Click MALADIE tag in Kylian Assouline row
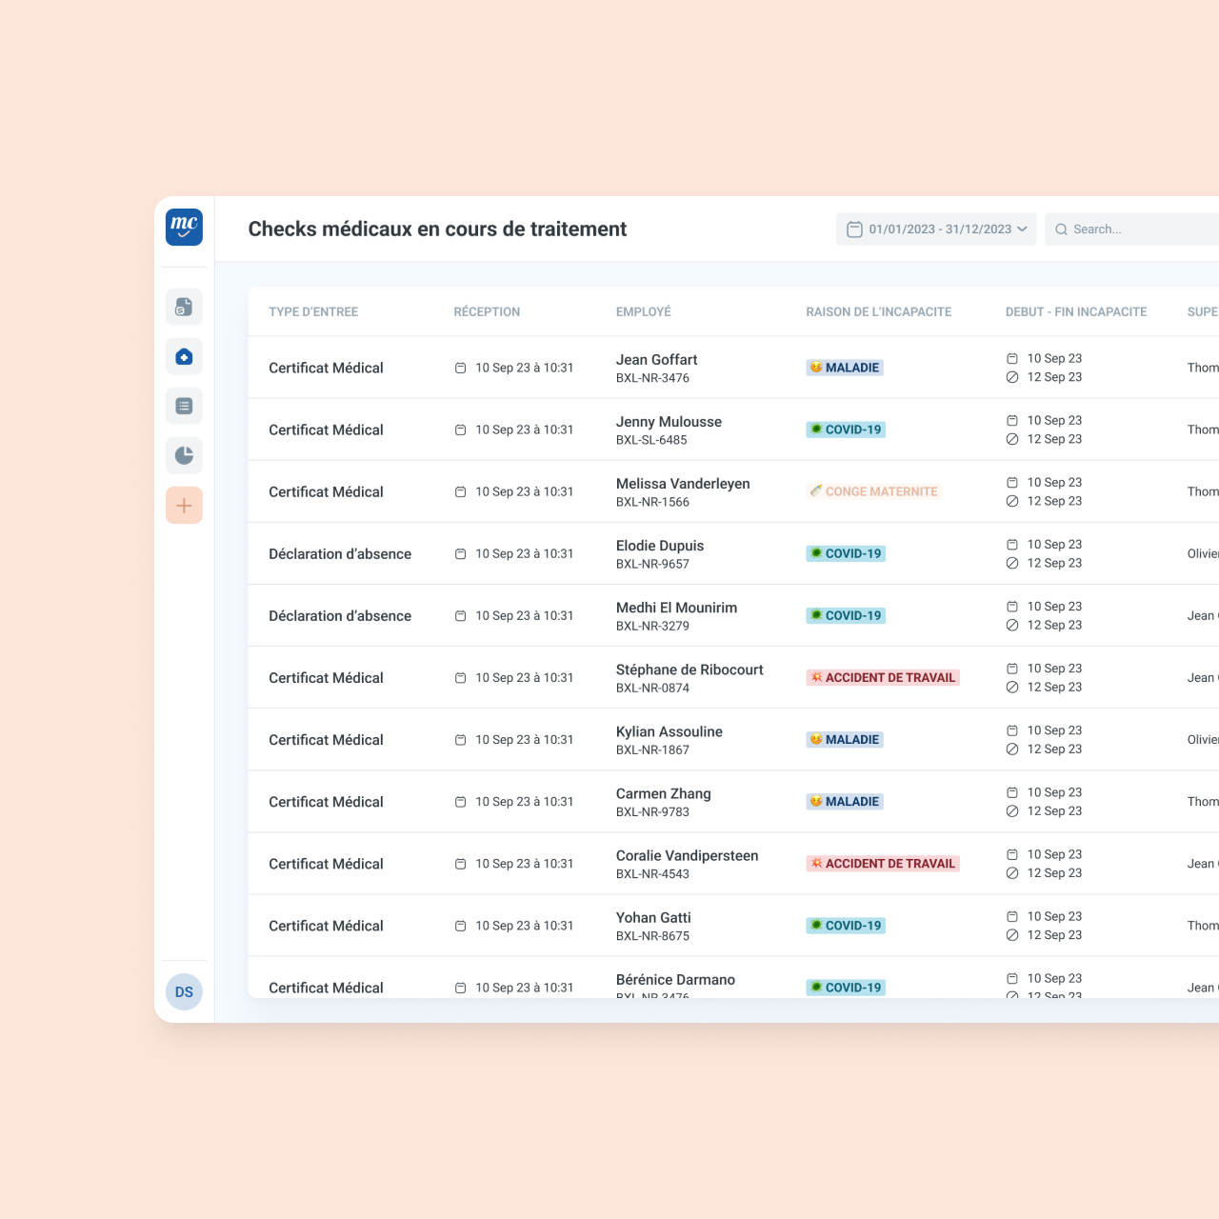Image resolution: width=1219 pixels, height=1219 pixels. [x=845, y=739]
